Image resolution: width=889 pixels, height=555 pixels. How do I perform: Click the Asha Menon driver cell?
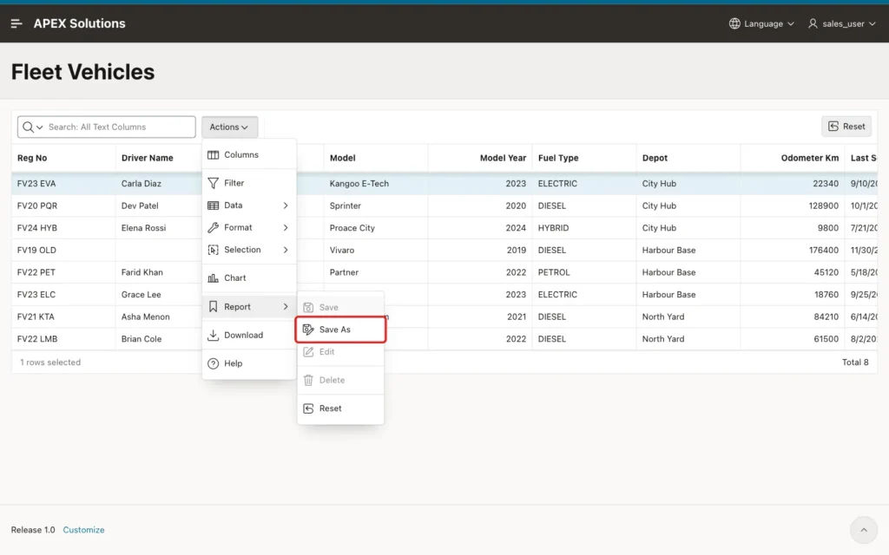click(x=159, y=317)
